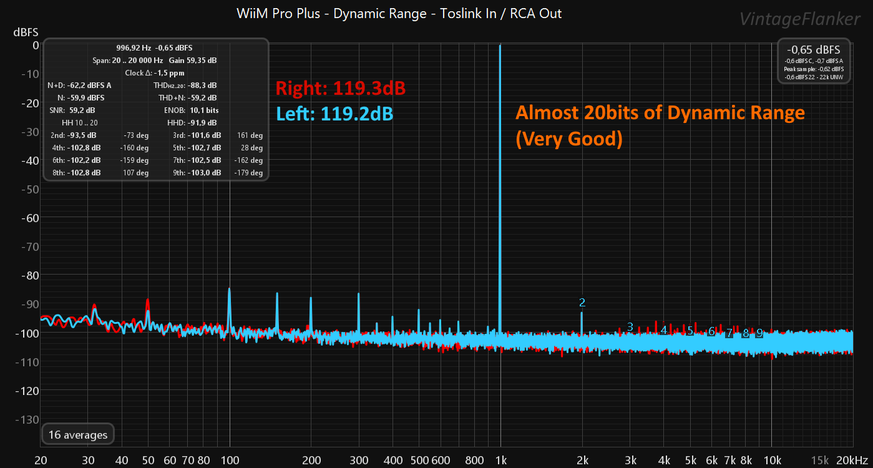Select harmonic marker 9 on the trace

pos(759,333)
